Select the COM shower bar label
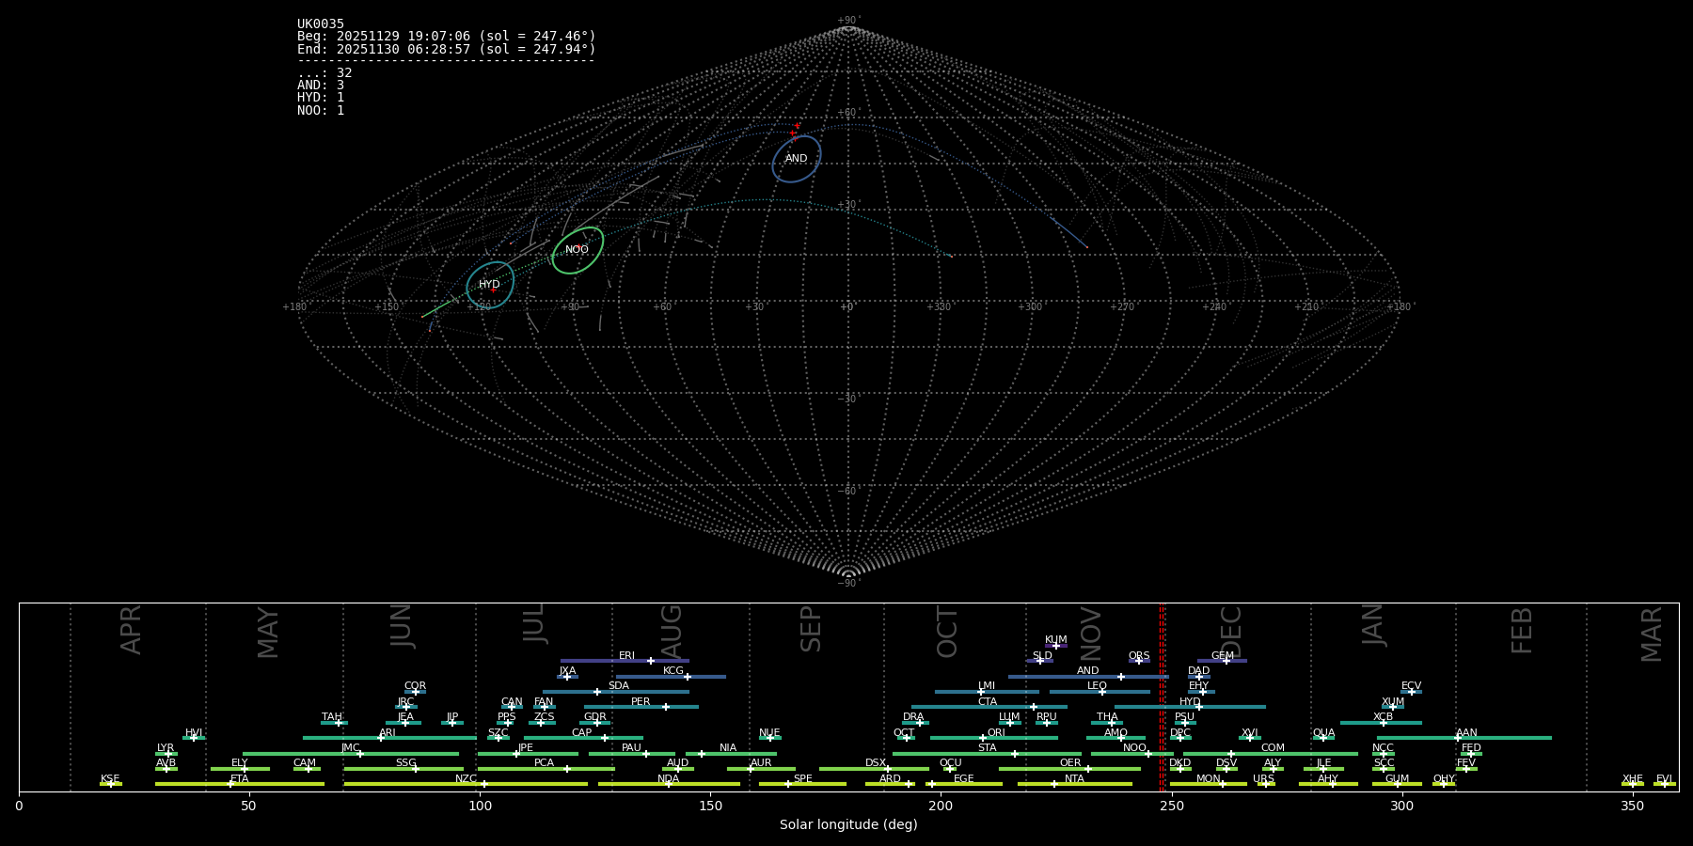The width and height of the screenshot is (1693, 846). click(x=1273, y=747)
